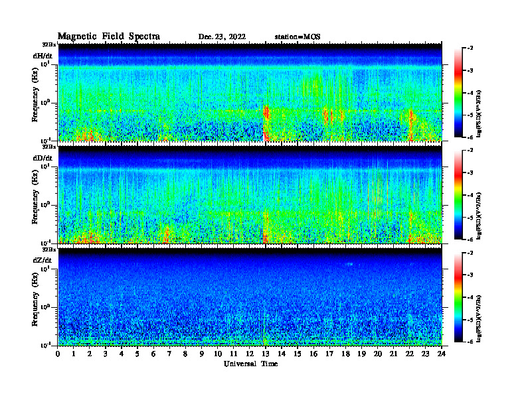
Task: Click the date 'Dec. 23, 2022'
Action: click(x=222, y=37)
